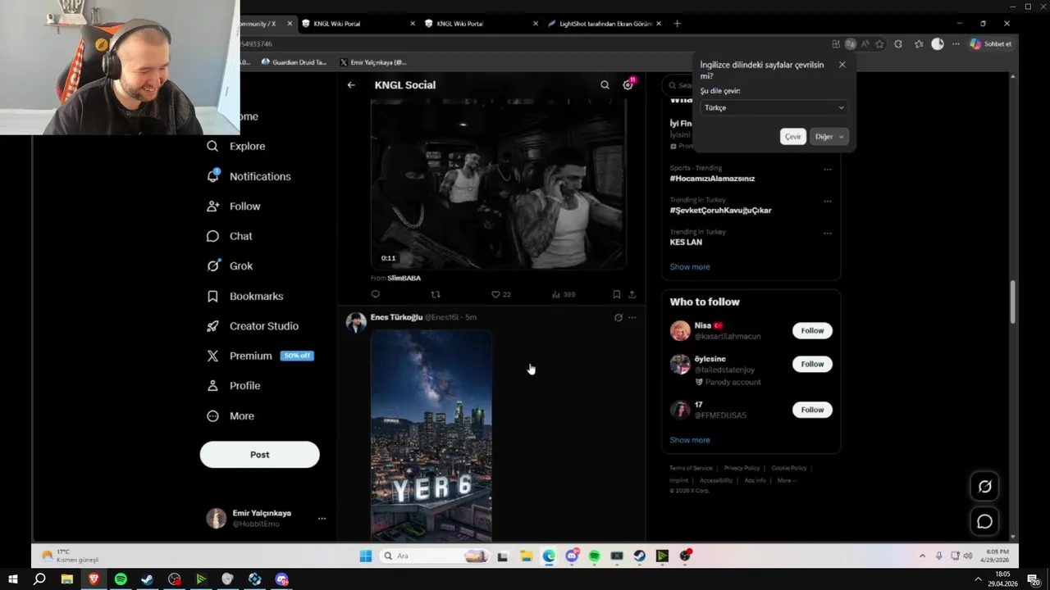1050x590 pixels.
Task: Open trend #HocamızıAlamazsınız
Action: pyautogui.click(x=712, y=178)
